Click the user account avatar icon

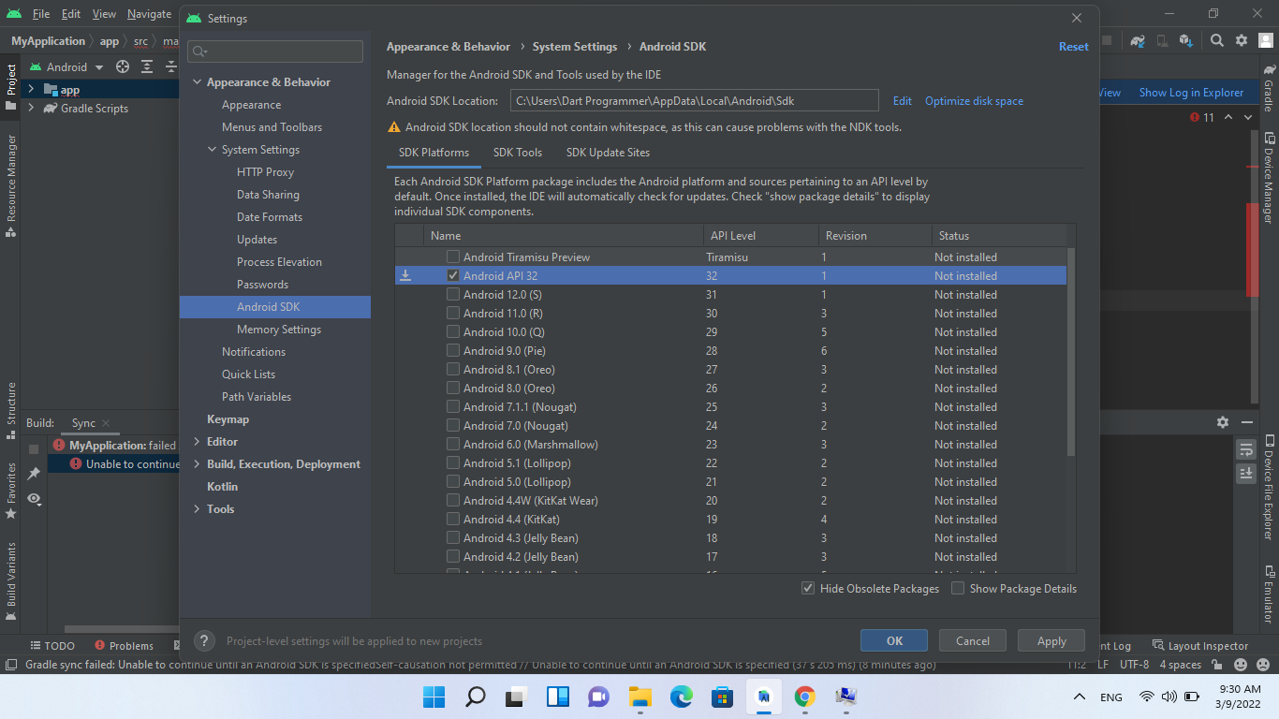coord(1264,40)
